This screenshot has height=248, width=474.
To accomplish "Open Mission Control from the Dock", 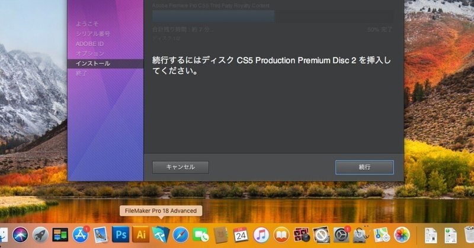I will [x=60, y=235].
